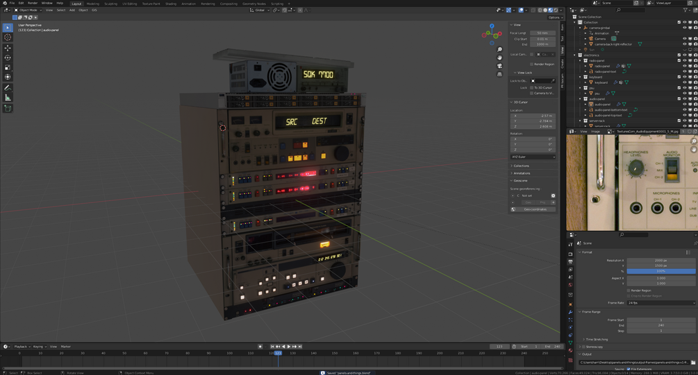Open the Output properties tab icon

point(570,262)
